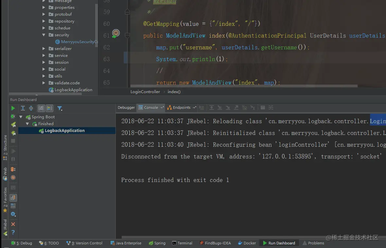Click the Evaluate Expression icon
The height and width of the screenshot is (248, 386).
click(x=263, y=107)
